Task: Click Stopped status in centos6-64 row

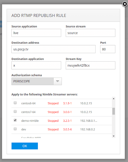Action: point(53,103)
